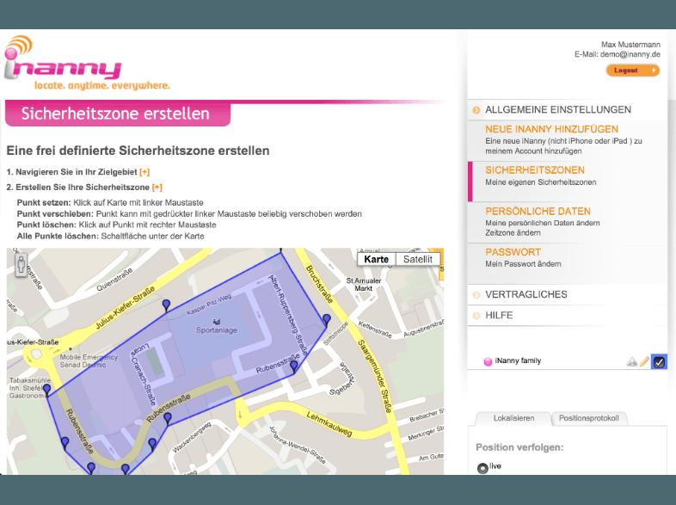Click the email demo@inanny.de
The height and width of the screenshot is (505, 676).
[x=630, y=54]
